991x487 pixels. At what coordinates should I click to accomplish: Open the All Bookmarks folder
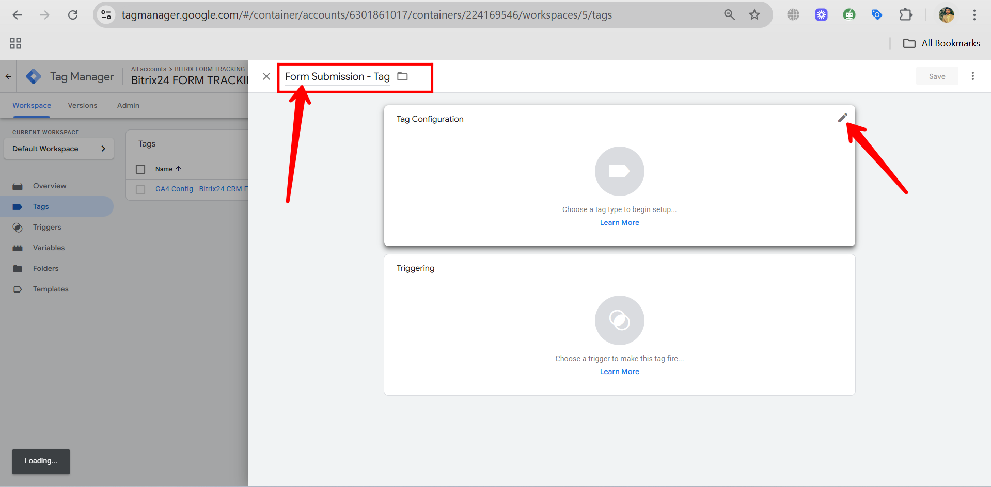941,43
